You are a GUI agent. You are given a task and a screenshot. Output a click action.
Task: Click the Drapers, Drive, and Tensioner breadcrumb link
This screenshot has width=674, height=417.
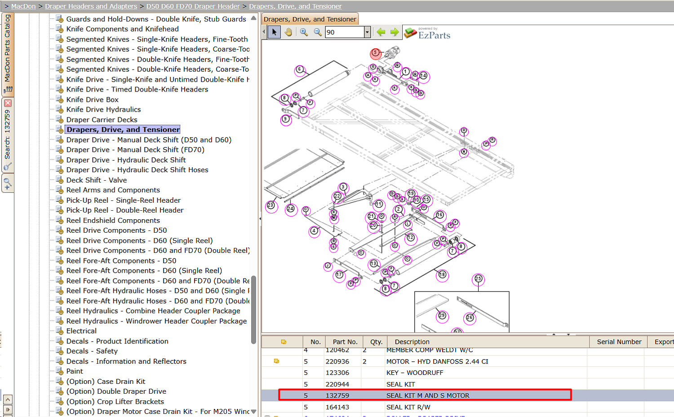click(x=295, y=6)
